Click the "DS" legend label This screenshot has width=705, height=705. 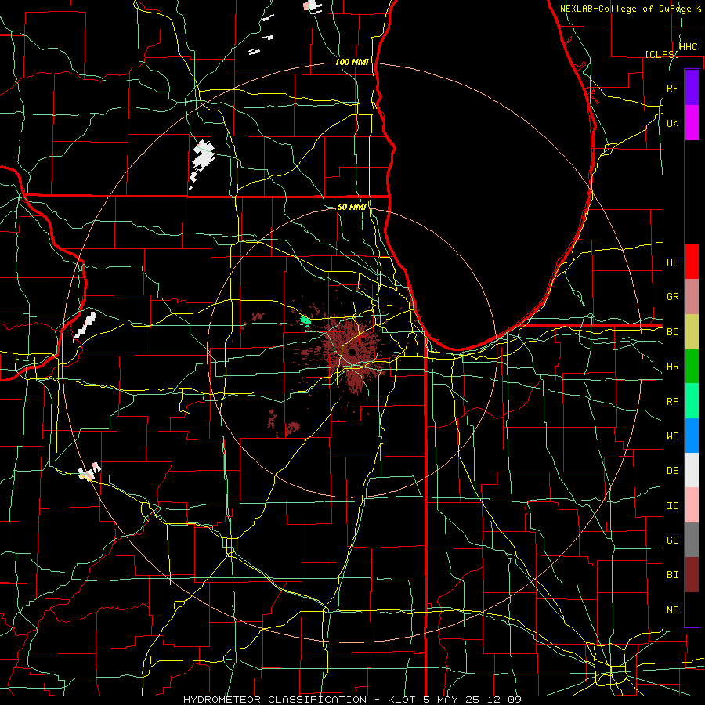click(x=672, y=471)
